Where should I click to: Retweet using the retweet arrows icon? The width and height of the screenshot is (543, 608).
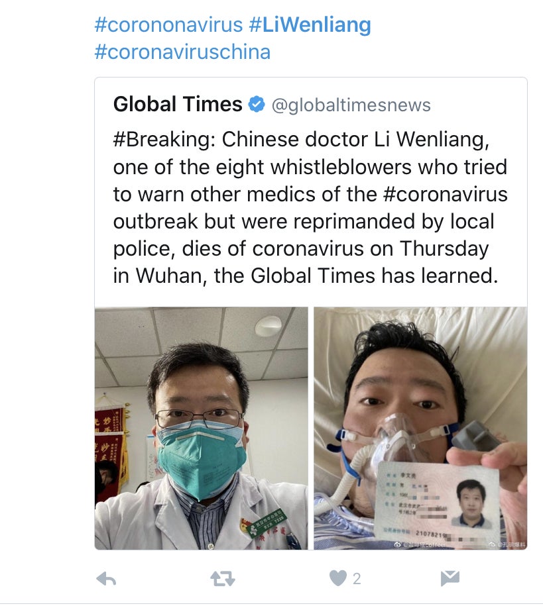click(x=223, y=579)
